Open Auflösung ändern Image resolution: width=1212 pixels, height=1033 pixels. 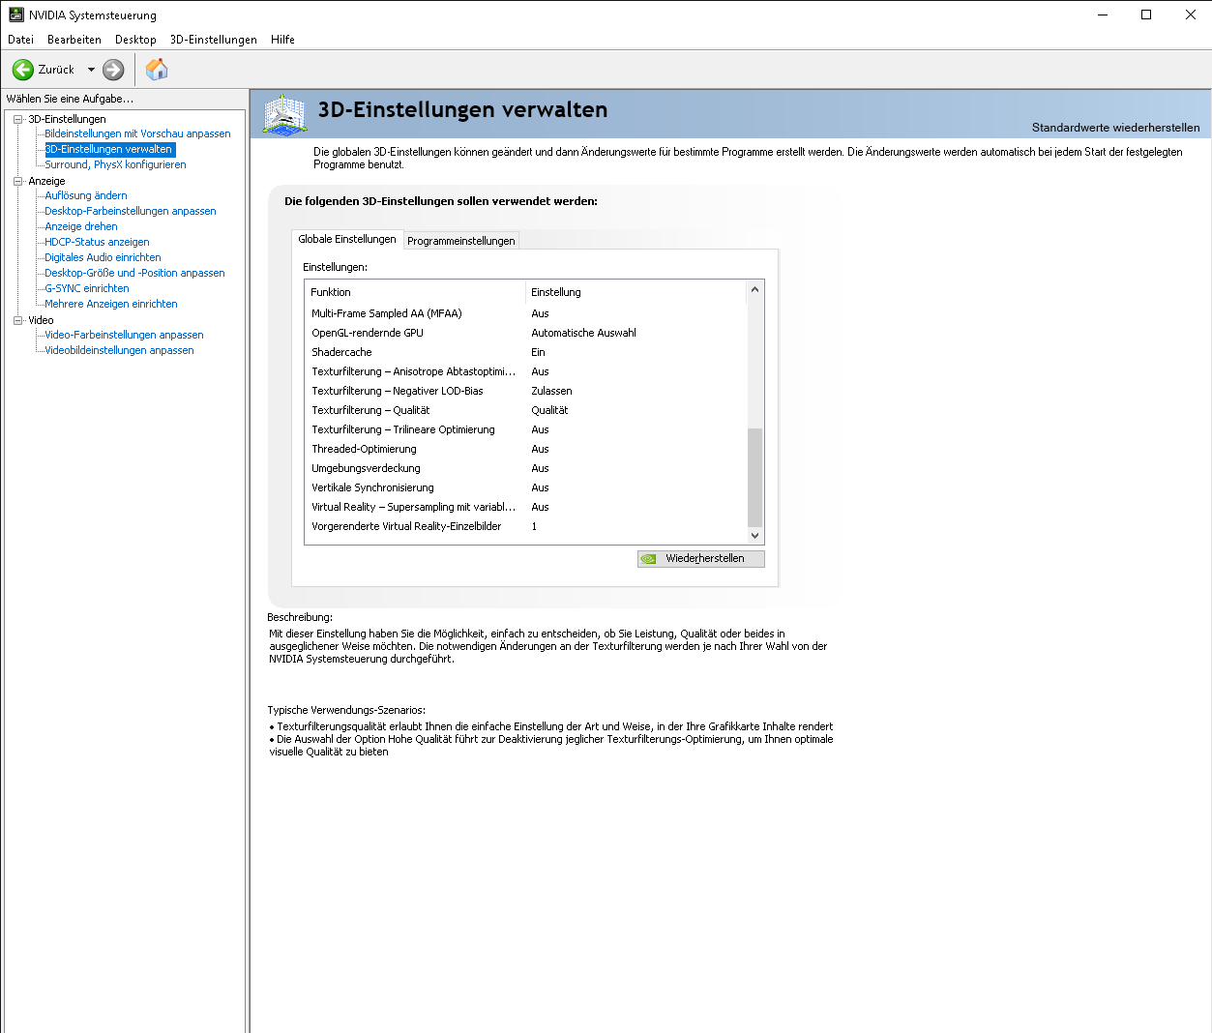86,195
